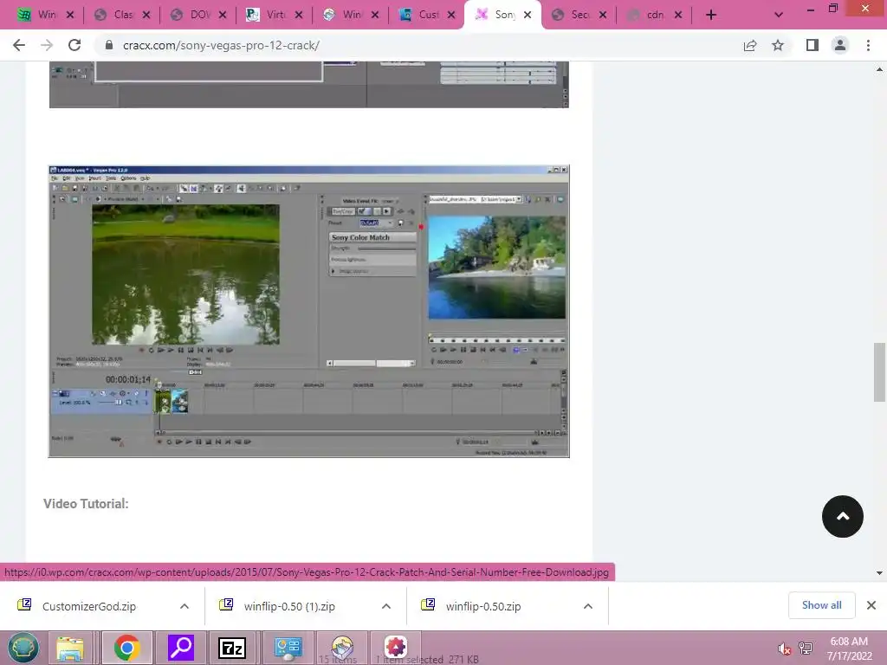Image resolution: width=887 pixels, height=665 pixels.
Task: Click the forward navigation arrow
Action: 47,45
